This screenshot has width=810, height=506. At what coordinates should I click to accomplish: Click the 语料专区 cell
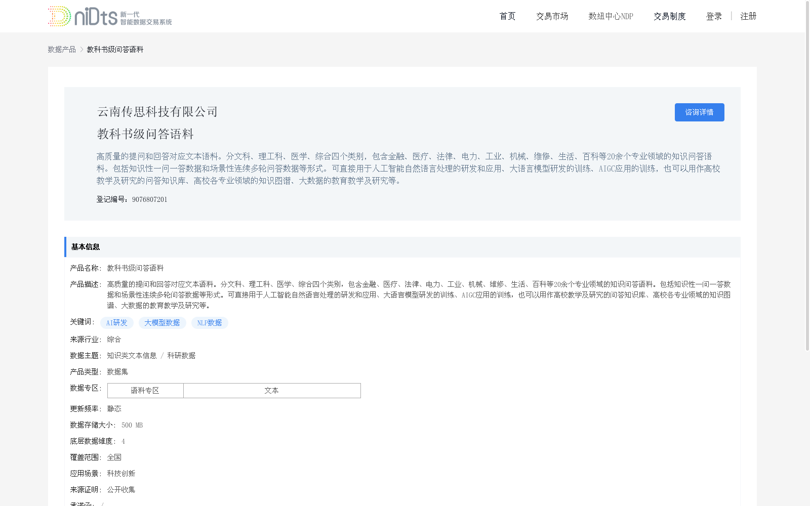pyautogui.click(x=145, y=391)
